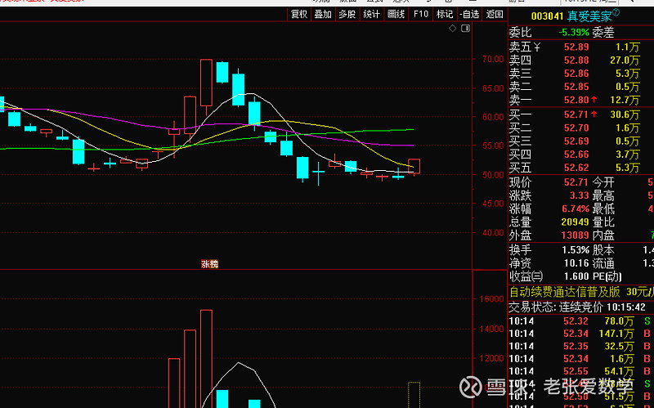Select 买四 price 52.66

pos(576,155)
